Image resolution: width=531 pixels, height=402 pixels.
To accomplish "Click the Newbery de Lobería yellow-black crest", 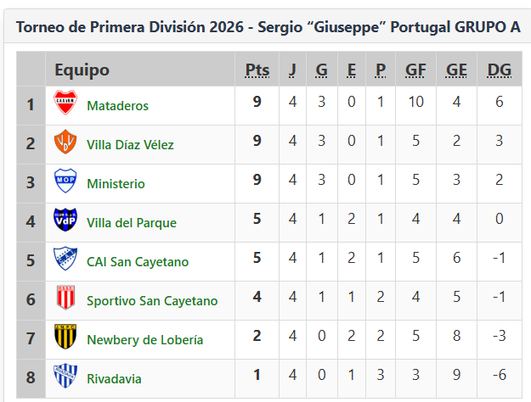I will (65, 338).
